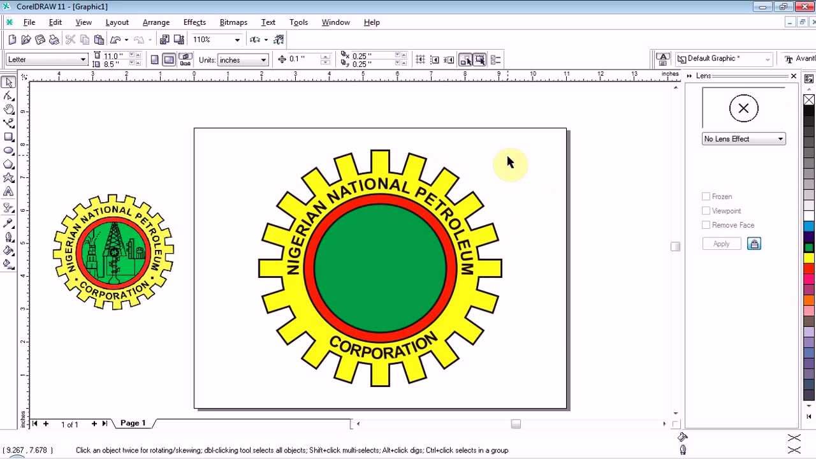The image size is (816, 459).
Task: Open the color palette flyout menu
Action: click(x=809, y=78)
